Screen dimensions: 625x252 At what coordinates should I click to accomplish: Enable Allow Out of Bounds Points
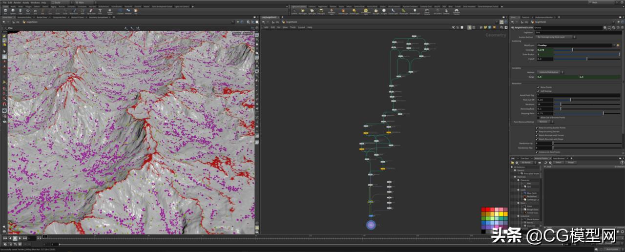pos(537,118)
